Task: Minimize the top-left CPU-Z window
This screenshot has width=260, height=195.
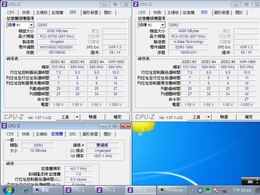Action: coord(104,4)
